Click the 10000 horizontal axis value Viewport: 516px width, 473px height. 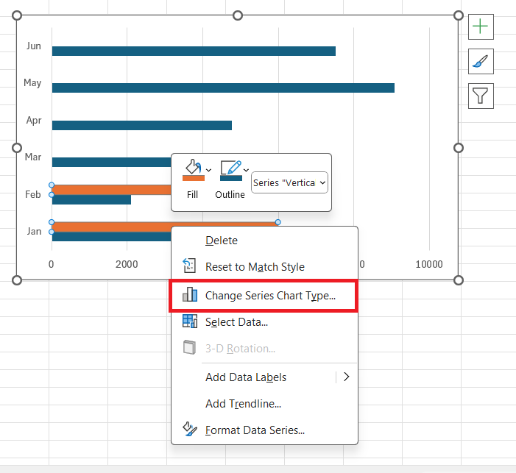click(429, 264)
